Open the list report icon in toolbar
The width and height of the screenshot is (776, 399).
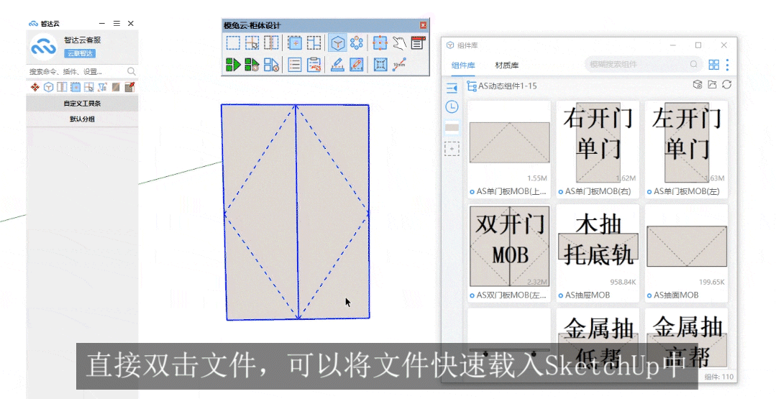click(x=294, y=65)
